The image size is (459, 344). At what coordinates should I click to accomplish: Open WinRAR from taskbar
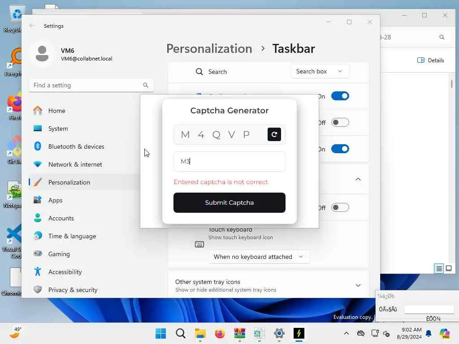(x=239, y=333)
